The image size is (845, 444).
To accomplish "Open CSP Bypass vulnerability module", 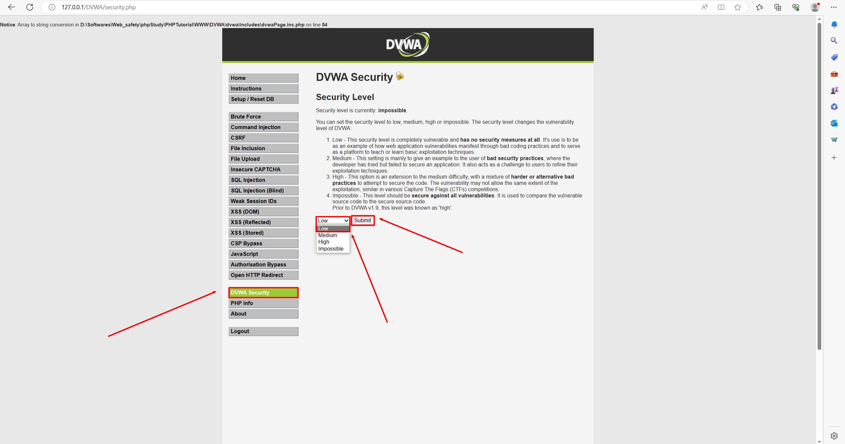I will [x=263, y=243].
